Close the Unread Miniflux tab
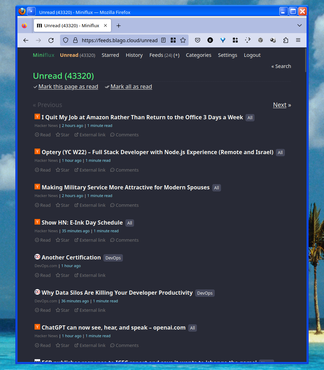324x370 pixels. coord(106,25)
